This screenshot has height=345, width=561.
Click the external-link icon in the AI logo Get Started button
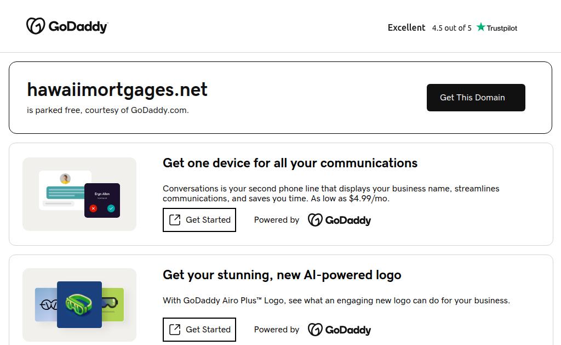pos(175,330)
